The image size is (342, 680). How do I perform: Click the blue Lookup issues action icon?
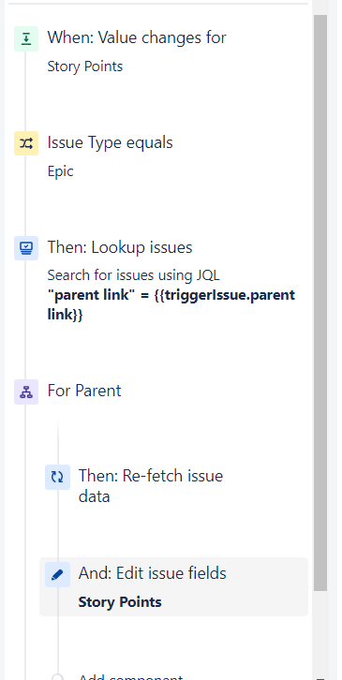[x=26, y=248]
